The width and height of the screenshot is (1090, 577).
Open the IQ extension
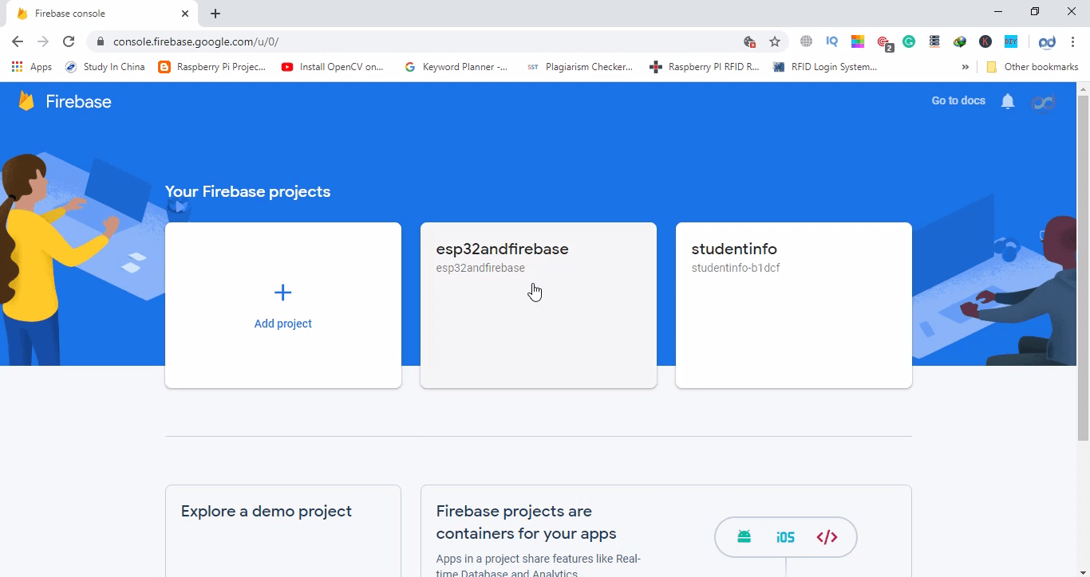(x=832, y=41)
